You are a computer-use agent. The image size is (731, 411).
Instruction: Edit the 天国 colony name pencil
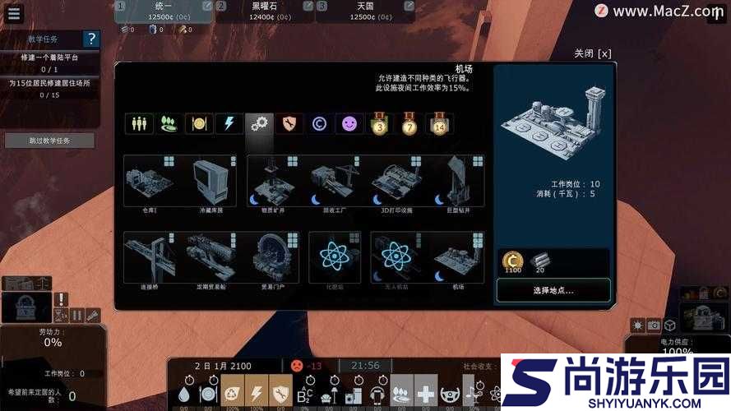(409, 6)
